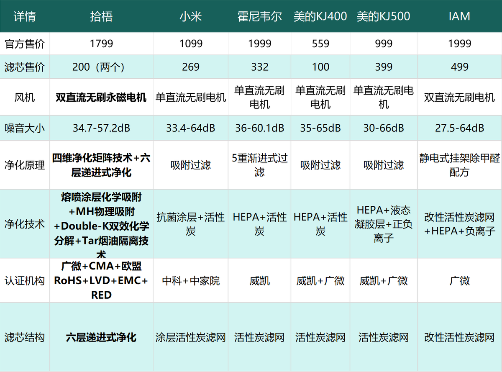The image size is (502, 372).
Task: Select the 威凯 cell under 霍尼韦尔
Action: [259, 280]
